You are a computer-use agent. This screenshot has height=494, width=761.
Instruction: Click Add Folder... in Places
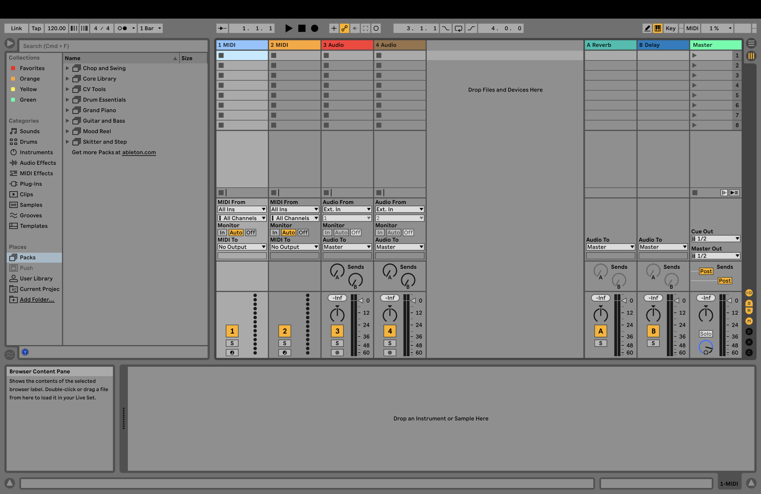(x=37, y=300)
